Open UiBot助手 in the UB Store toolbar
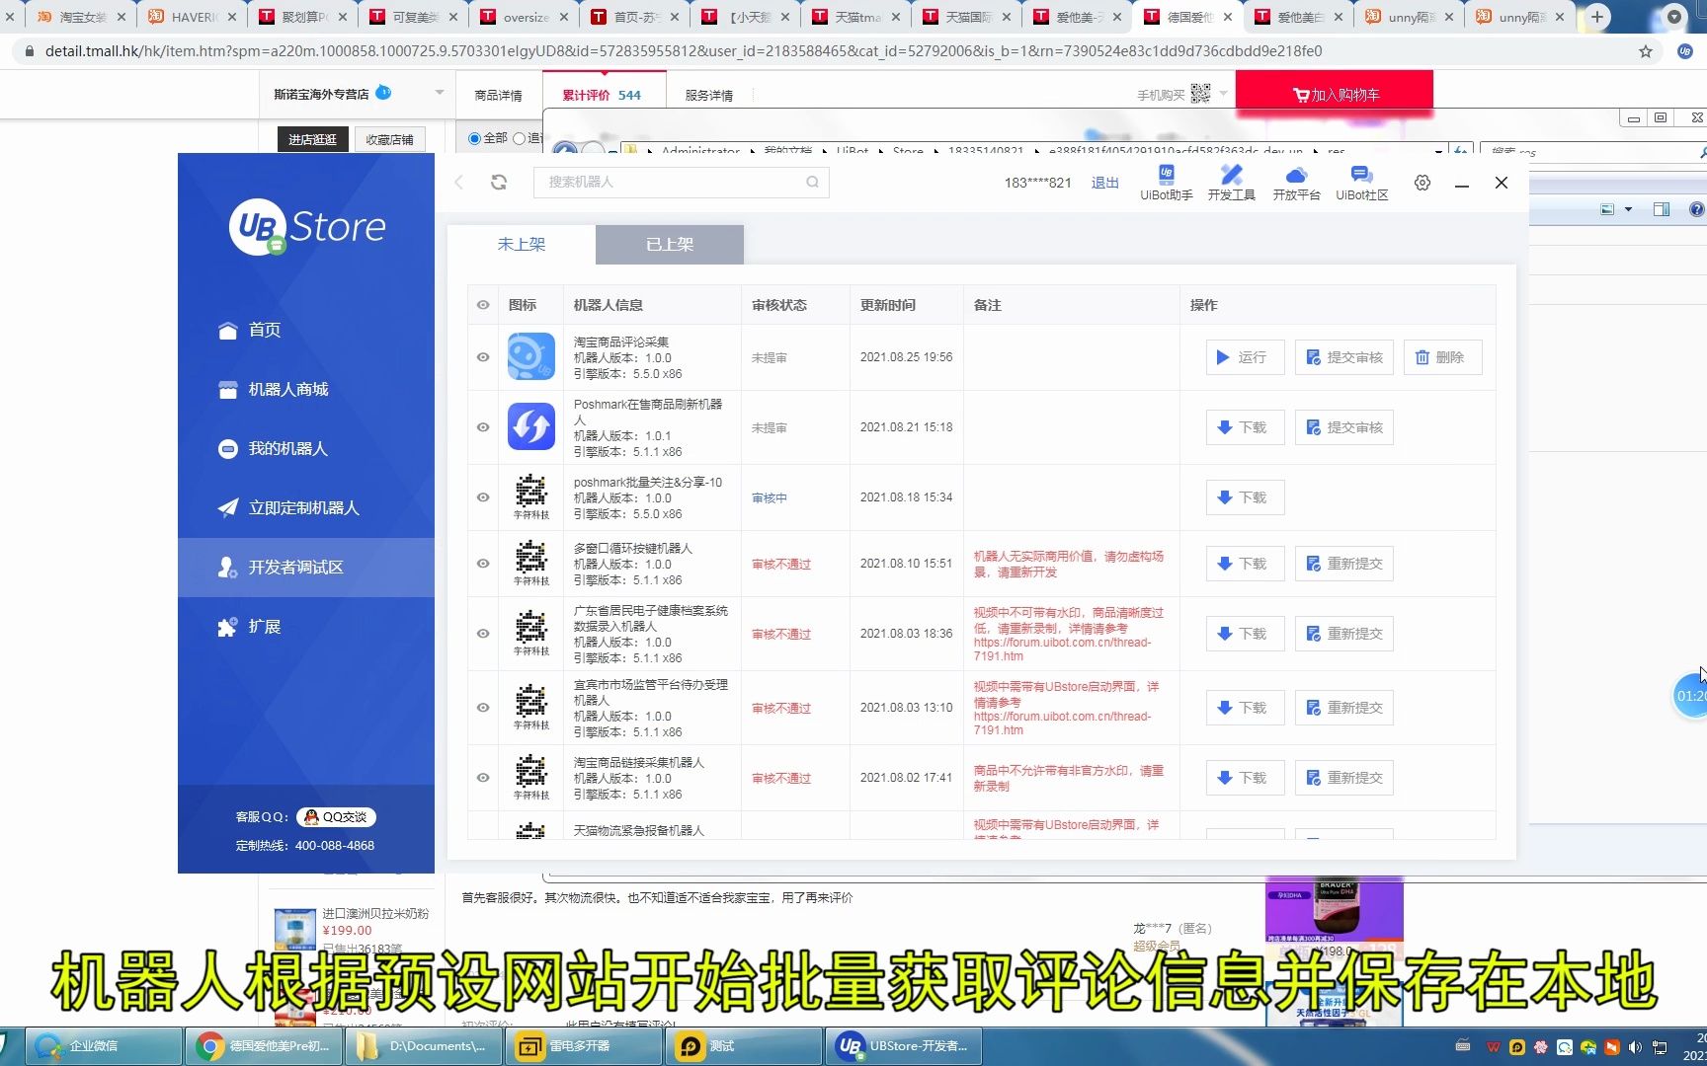The width and height of the screenshot is (1707, 1066). 1166,183
